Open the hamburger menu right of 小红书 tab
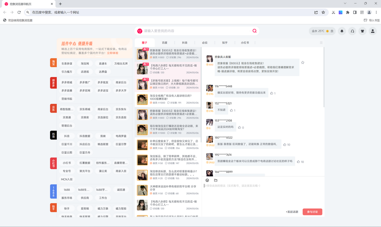Viewport: 381px width, 227px height. (x=321, y=43)
